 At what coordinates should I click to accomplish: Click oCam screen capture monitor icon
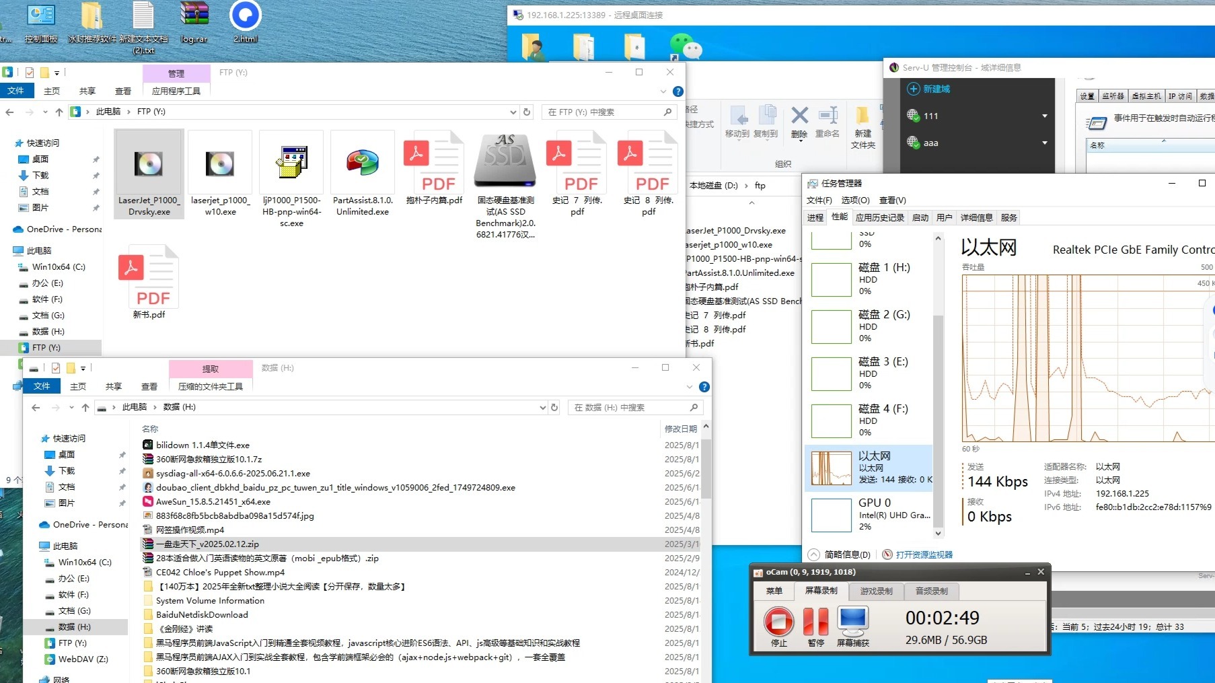[x=853, y=621]
